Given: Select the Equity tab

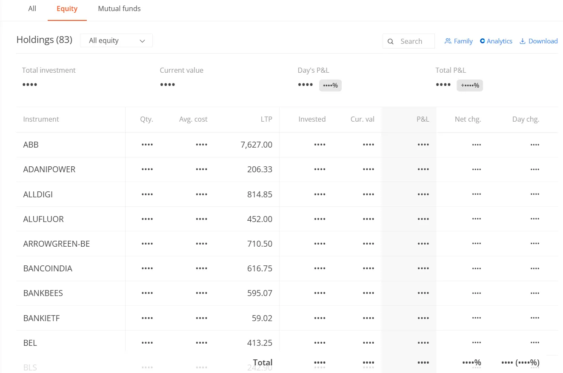Looking at the screenshot, I should [x=67, y=9].
